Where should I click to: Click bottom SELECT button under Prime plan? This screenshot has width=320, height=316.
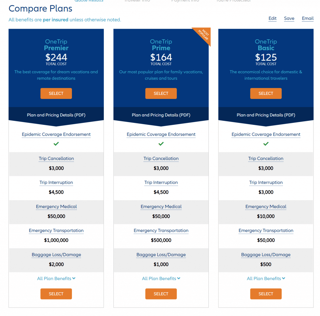click(x=161, y=294)
